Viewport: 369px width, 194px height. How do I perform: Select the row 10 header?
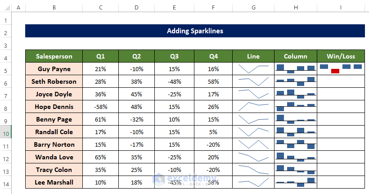(x=5, y=134)
